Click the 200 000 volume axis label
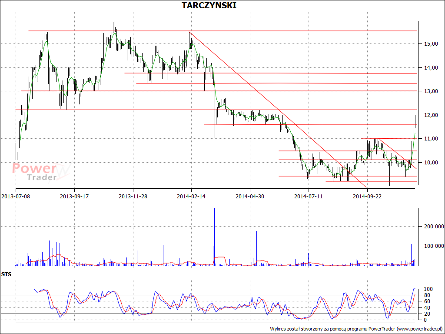 (434, 226)
